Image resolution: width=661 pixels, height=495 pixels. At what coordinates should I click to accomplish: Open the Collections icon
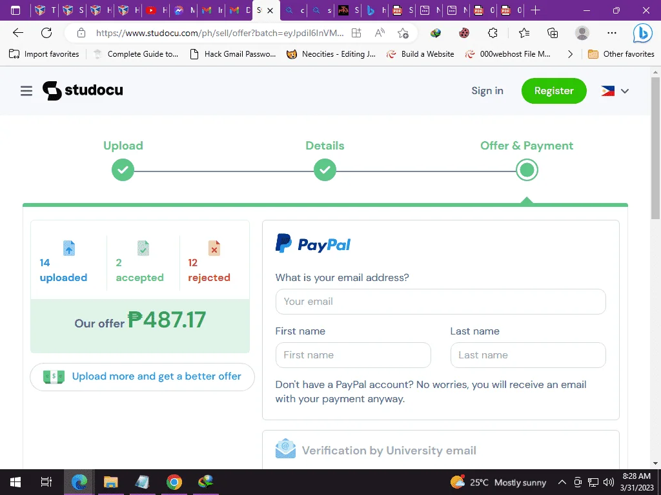click(x=553, y=33)
